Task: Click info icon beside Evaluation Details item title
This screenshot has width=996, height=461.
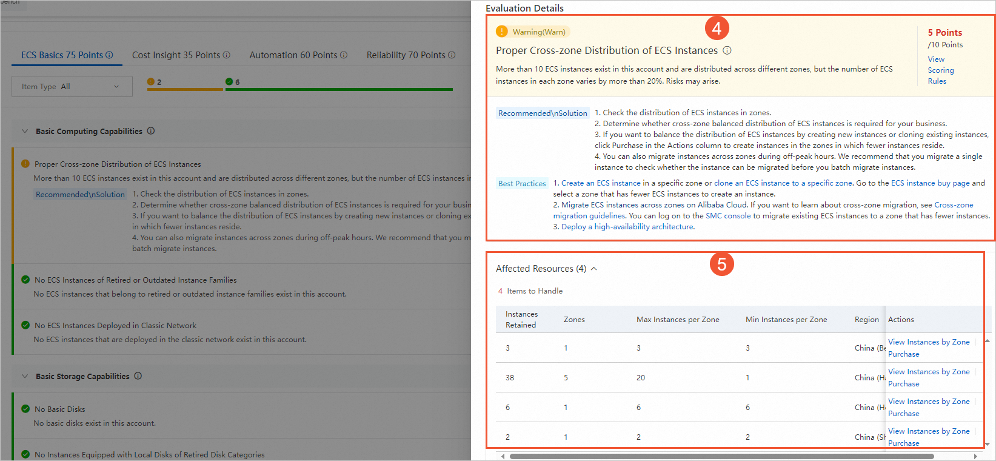Action: click(727, 50)
